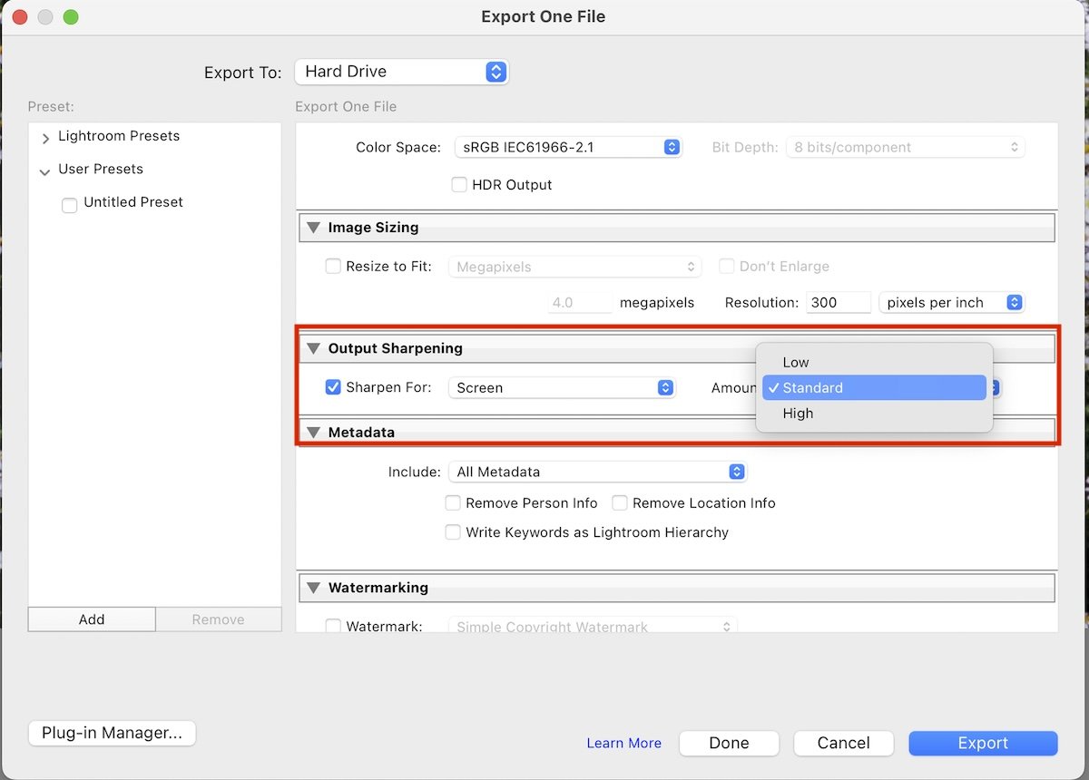Screen dimensions: 1089x780
Task: Enable Write Keywords as Lightroom Hierarchy
Action: click(x=453, y=532)
